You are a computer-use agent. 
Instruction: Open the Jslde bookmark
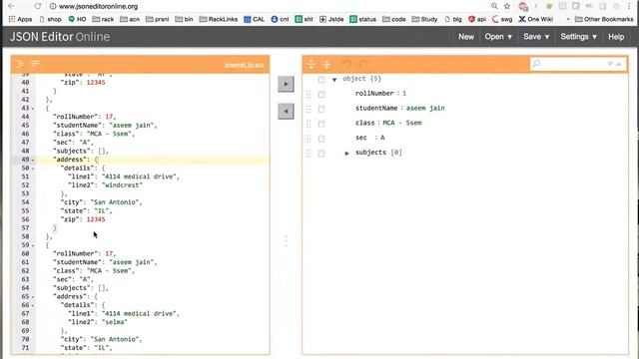click(331, 19)
